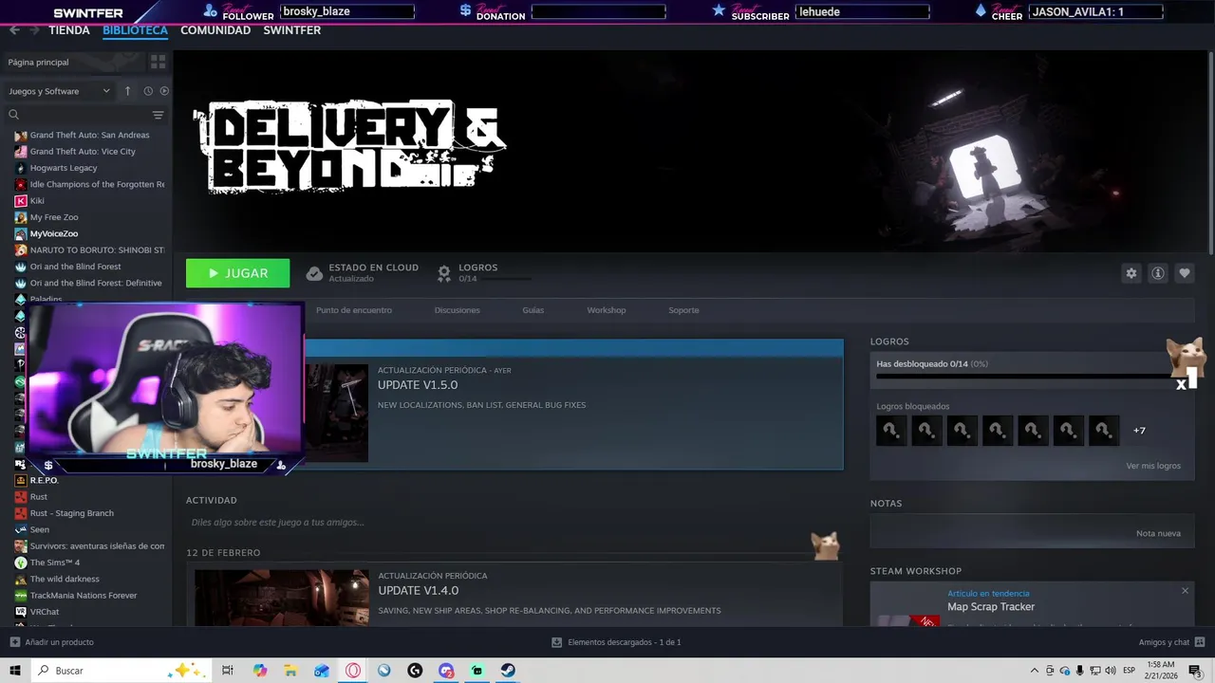Select The Sims 4 in library

[x=55, y=563]
